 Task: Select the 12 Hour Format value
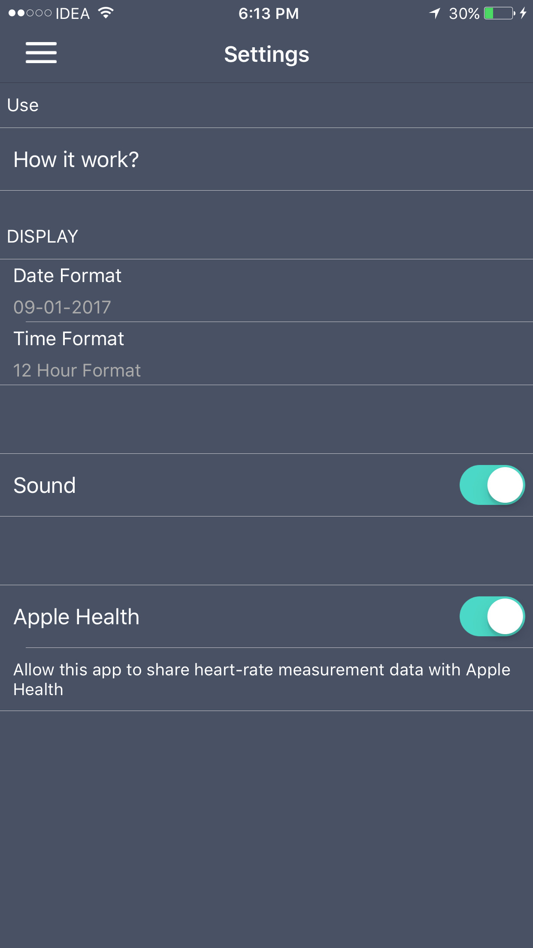[x=77, y=371]
